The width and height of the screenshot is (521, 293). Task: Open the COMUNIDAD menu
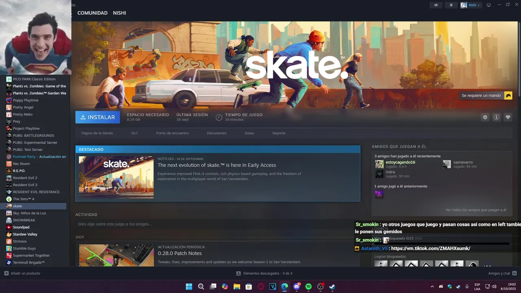92,13
